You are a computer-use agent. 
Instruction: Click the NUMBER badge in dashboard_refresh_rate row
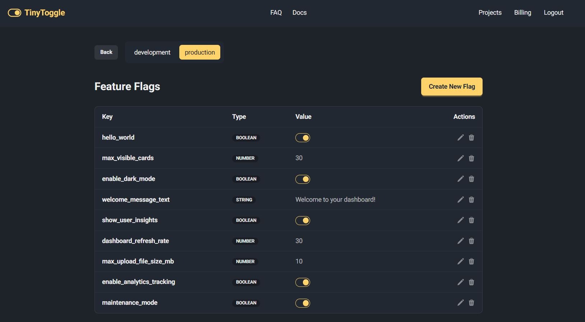[245, 241]
